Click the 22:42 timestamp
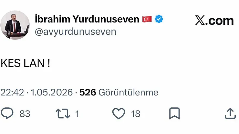Screen dimensions: 239x134 pyautogui.click(x=12, y=92)
